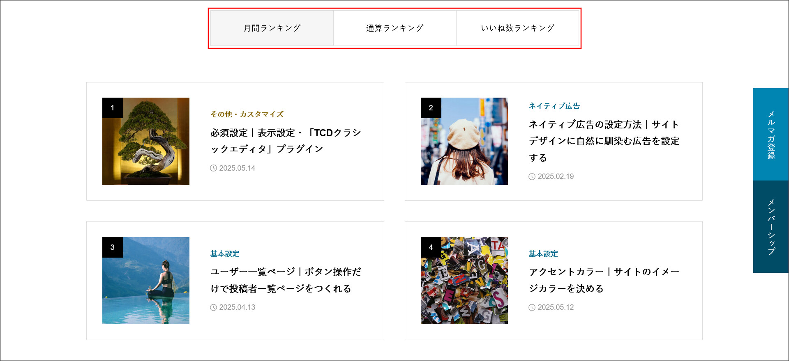The height and width of the screenshot is (361, 789).
Task: Click the clock icon beside 2025.05.12
Action: [x=532, y=307]
